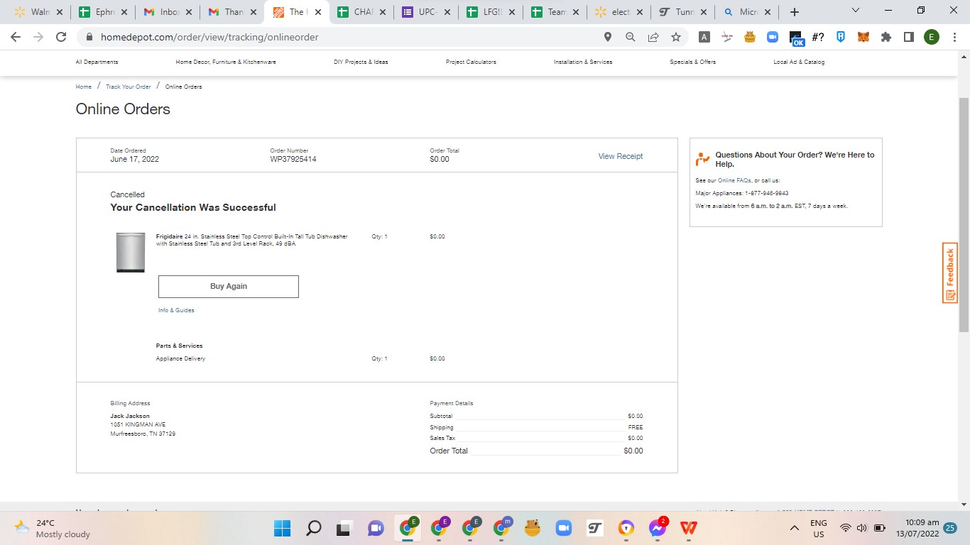Open the Project Calculators menu
The width and height of the screenshot is (970, 545).
(x=471, y=62)
